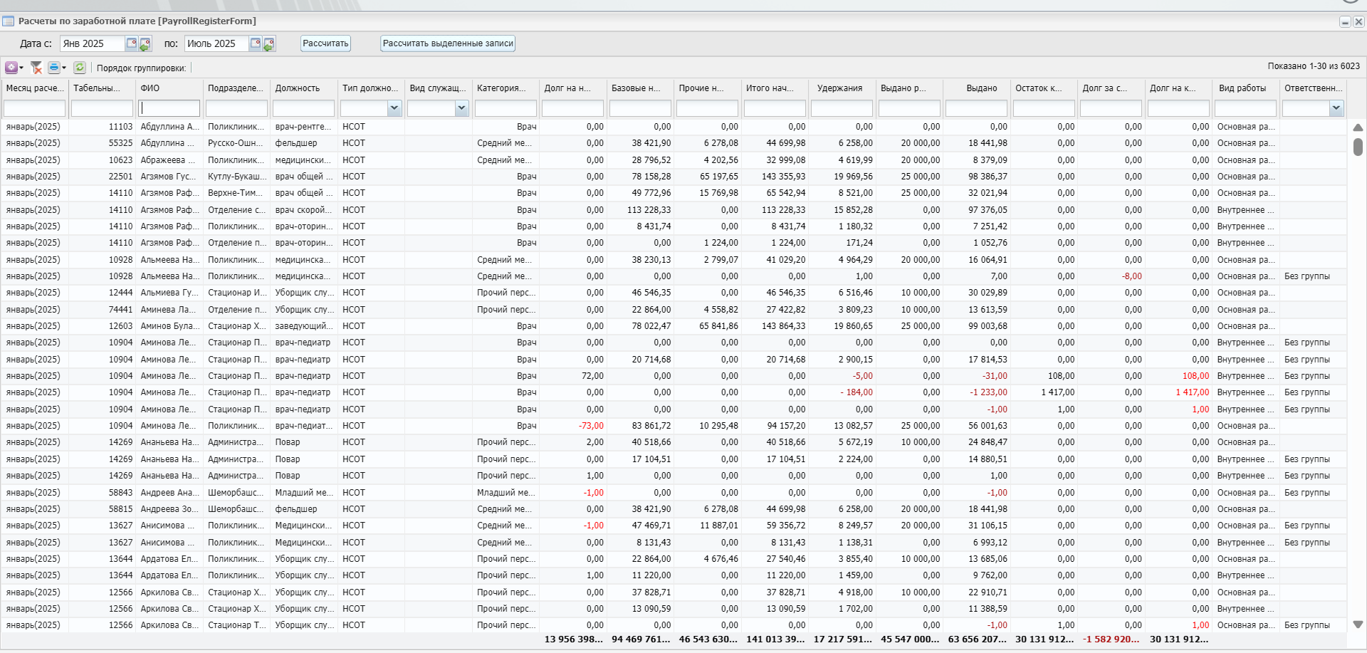Focus the 'Месяц расче...' filter input
The height and width of the screenshot is (653, 1367).
click(x=34, y=108)
